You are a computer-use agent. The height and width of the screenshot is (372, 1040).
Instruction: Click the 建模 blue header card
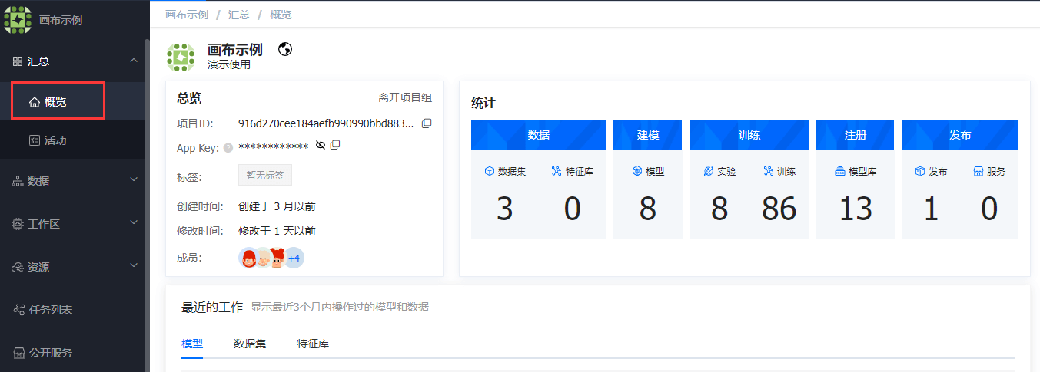648,134
